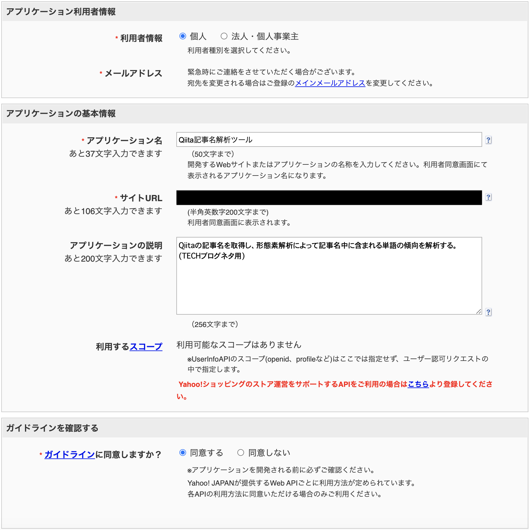529x530 pixels.
Task: Select the 同意する radio button
Action: [x=183, y=453]
